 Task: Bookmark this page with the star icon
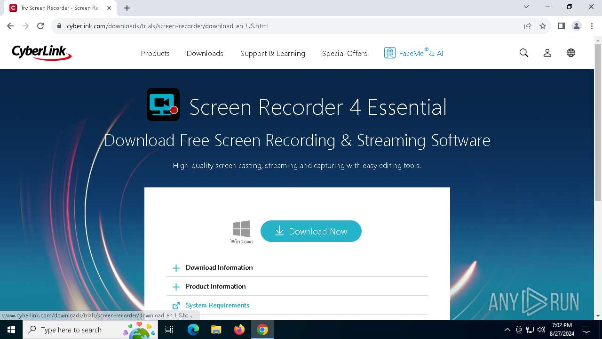pyautogui.click(x=543, y=26)
